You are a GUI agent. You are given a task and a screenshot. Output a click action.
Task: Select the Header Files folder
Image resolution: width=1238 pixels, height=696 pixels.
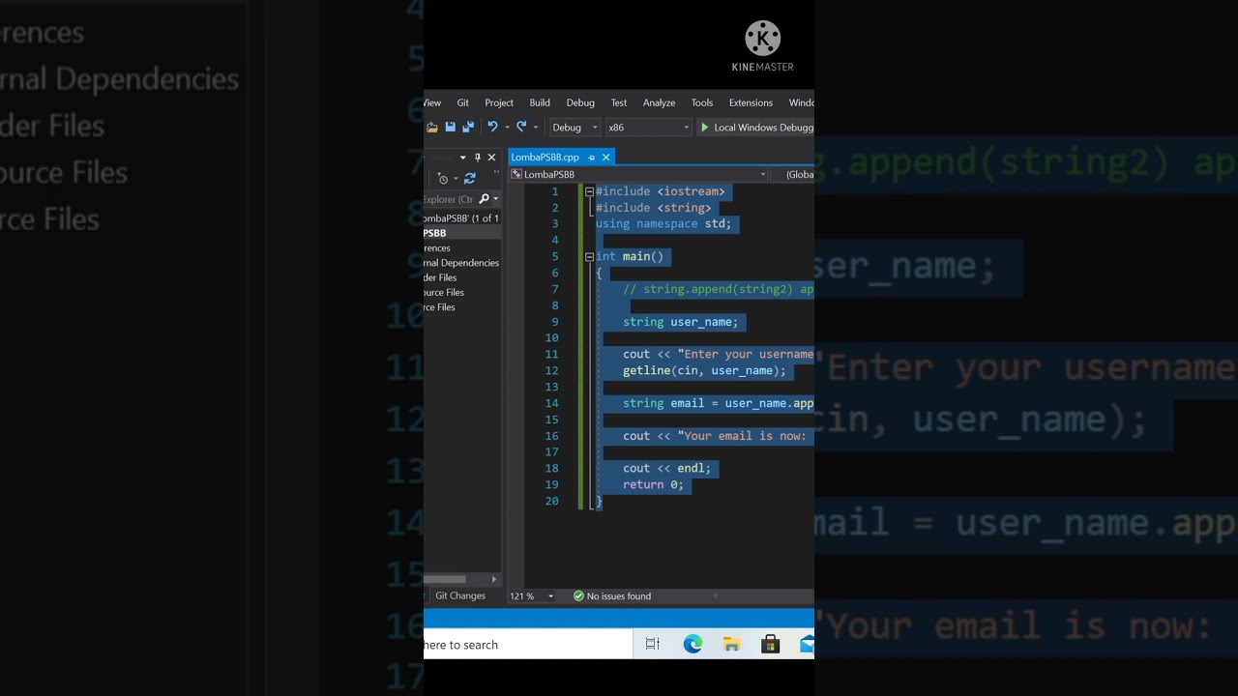coord(440,277)
